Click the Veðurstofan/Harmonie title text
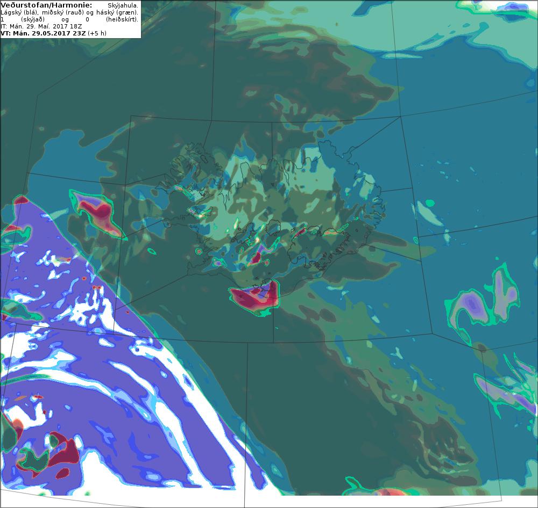 point(46,5)
